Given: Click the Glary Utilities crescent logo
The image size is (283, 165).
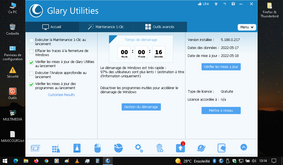Looking at the screenshot, I should click(x=36, y=11).
